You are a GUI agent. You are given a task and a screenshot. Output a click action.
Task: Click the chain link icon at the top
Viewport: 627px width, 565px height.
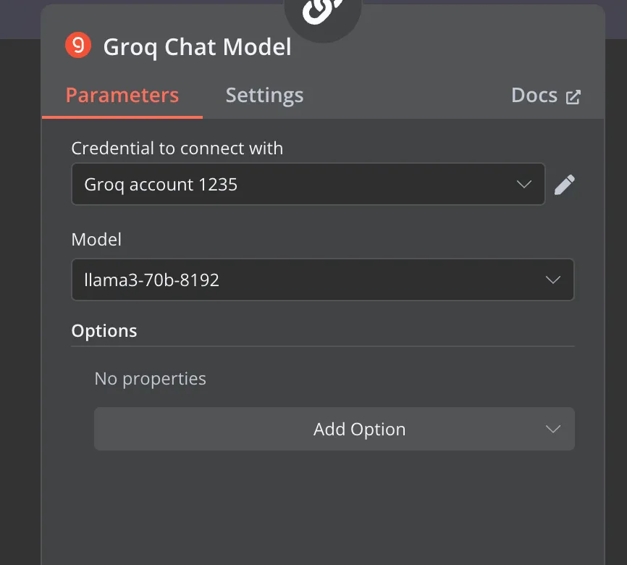322,9
